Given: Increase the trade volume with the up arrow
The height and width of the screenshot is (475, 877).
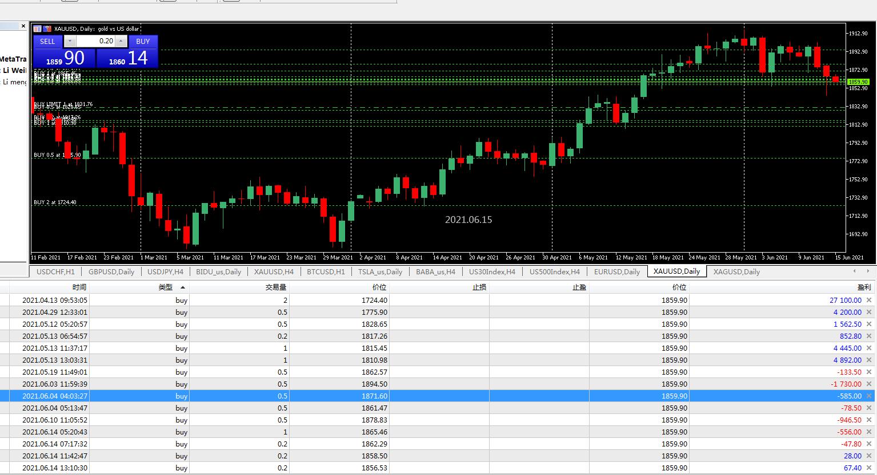Looking at the screenshot, I should 121,41.
